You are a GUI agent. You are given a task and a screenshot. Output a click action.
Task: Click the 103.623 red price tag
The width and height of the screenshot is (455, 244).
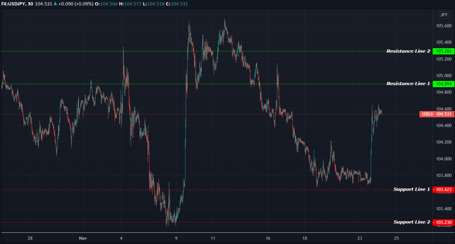click(x=443, y=190)
